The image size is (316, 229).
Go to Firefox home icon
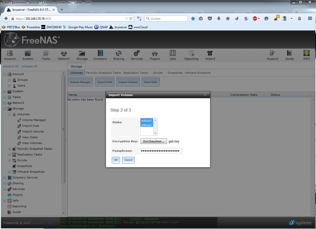(228, 18)
